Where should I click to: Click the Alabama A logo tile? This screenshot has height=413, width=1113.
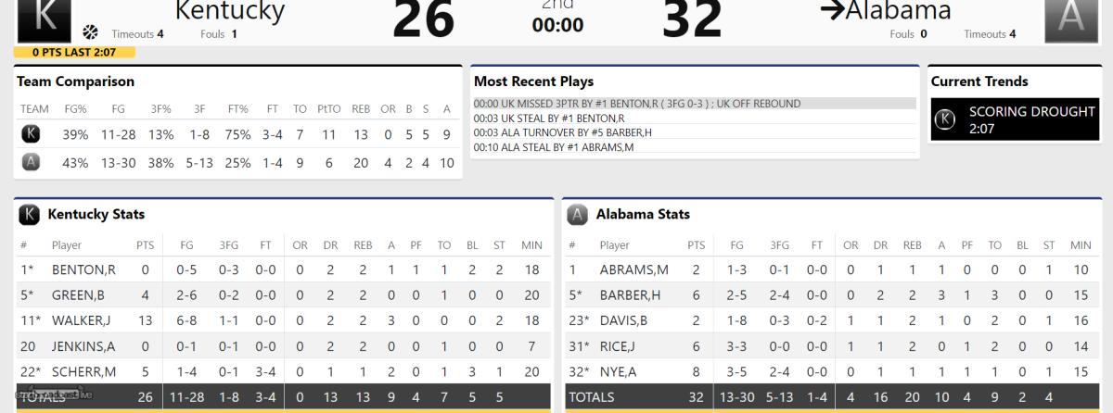(1071, 19)
